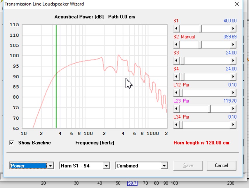The width and height of the screenshot is (249, 188).
Task: Click the S1 slider left arrow
Action: click(x=176, y=29)
